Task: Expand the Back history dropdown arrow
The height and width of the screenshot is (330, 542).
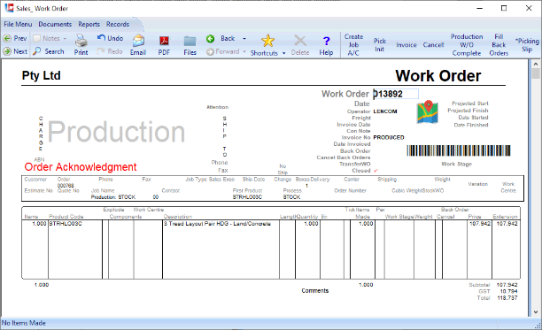Action: [x=244, y=38]
